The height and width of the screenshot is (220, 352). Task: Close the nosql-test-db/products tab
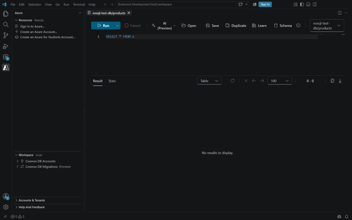pos(129,13)
